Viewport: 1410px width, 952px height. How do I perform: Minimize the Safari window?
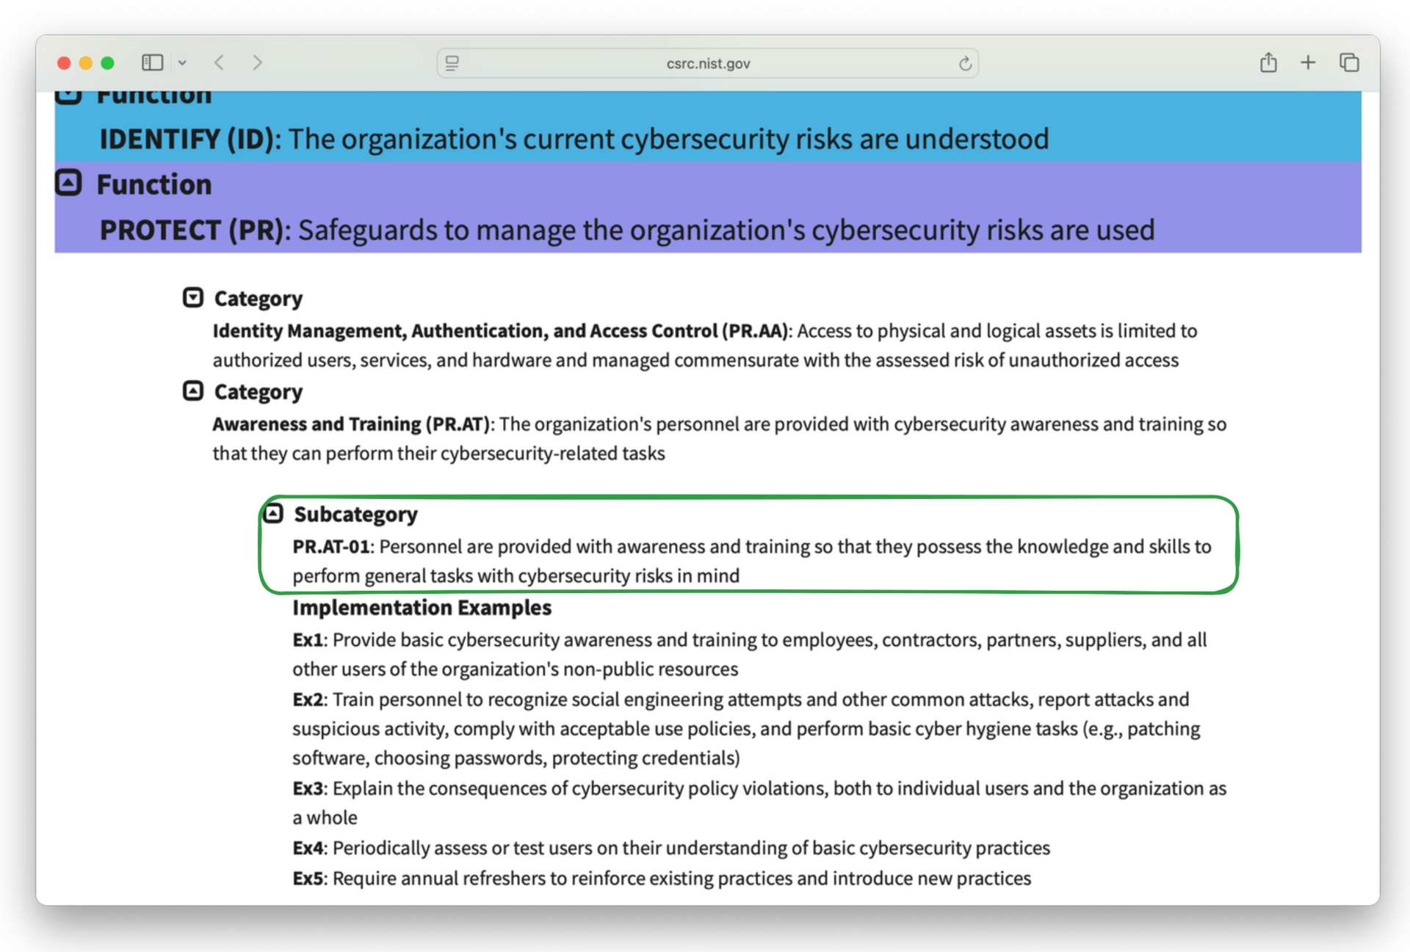[86, 63]
